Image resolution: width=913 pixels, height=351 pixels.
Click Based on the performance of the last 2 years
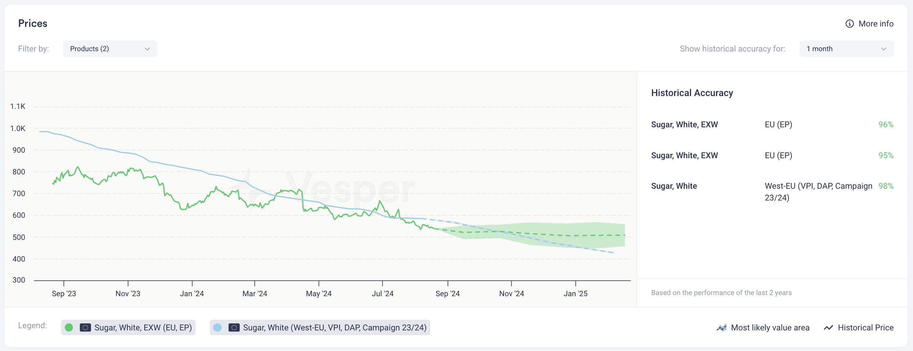[x=721, y=292]
